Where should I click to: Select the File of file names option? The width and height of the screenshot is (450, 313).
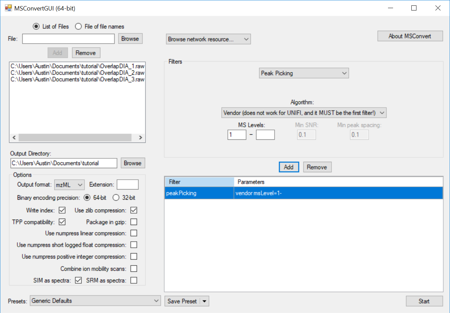click(x=79, y=26)
